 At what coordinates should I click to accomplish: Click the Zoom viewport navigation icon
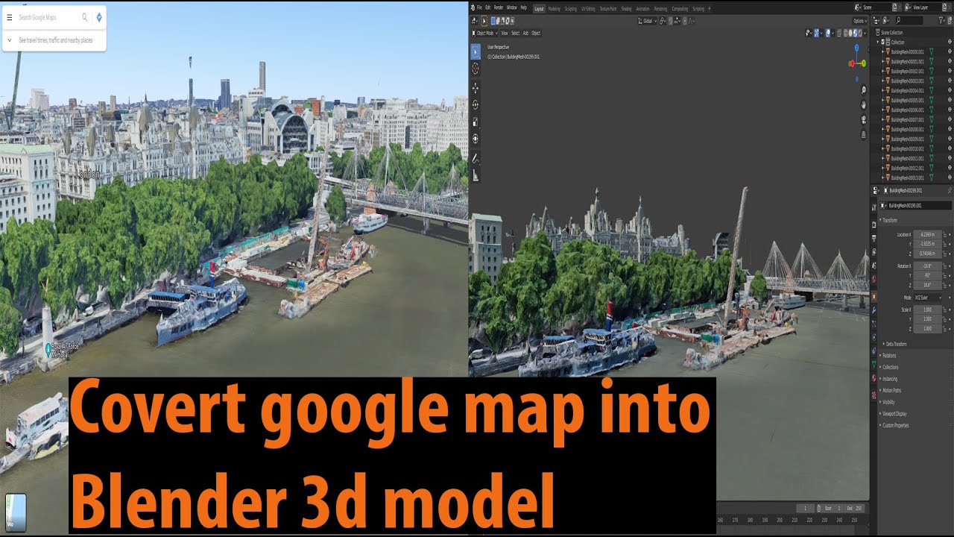[864, 90]
